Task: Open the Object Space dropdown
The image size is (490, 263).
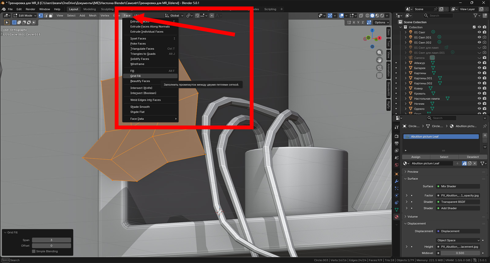Action: 458,240
